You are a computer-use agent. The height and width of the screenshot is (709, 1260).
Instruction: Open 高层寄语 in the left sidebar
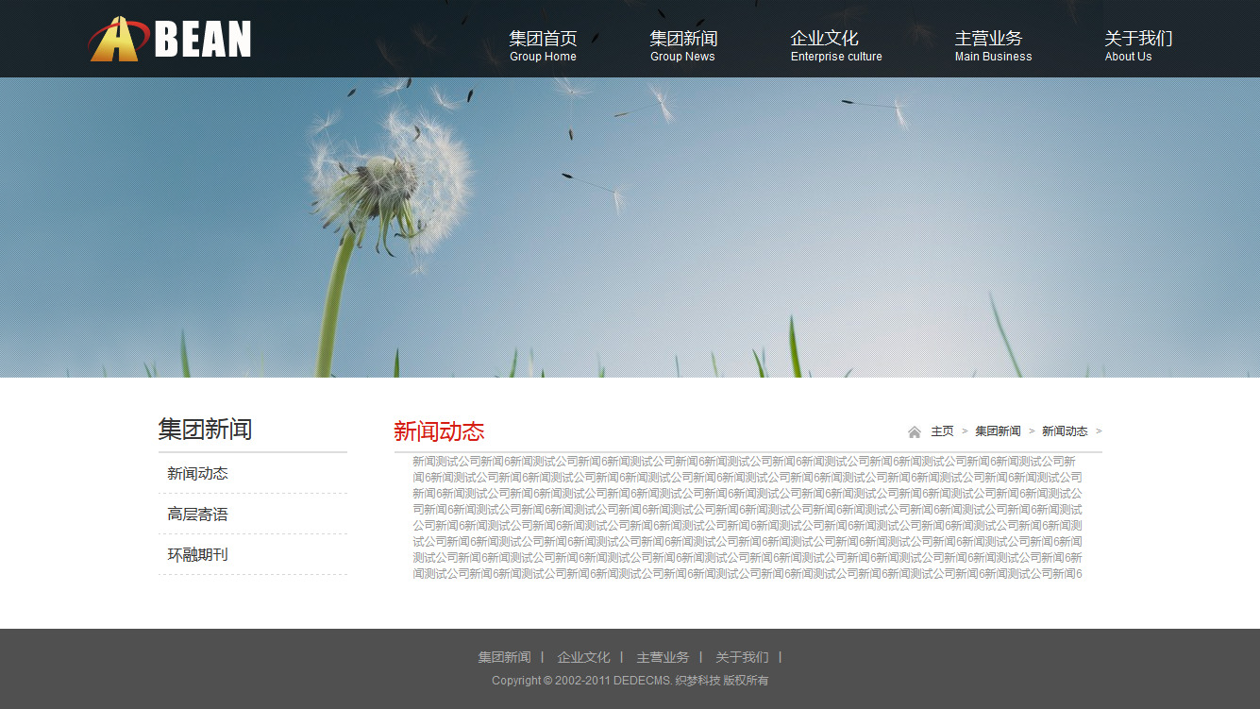pyautogui.click(x=198, y=515)
